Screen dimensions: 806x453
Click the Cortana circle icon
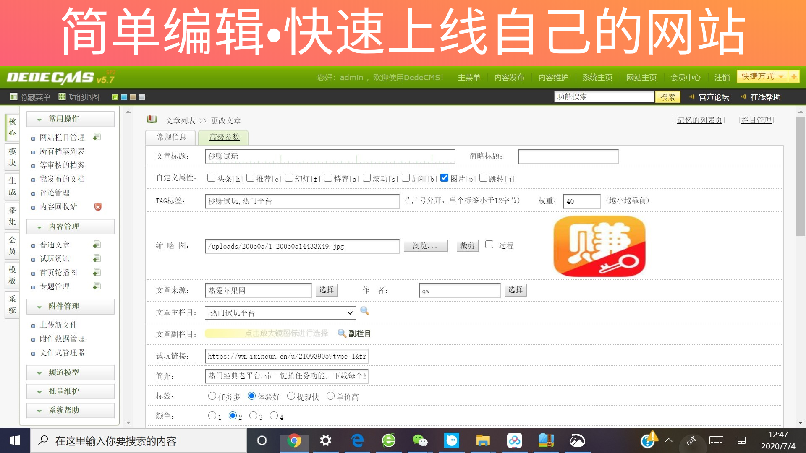[x=262, y=440]
